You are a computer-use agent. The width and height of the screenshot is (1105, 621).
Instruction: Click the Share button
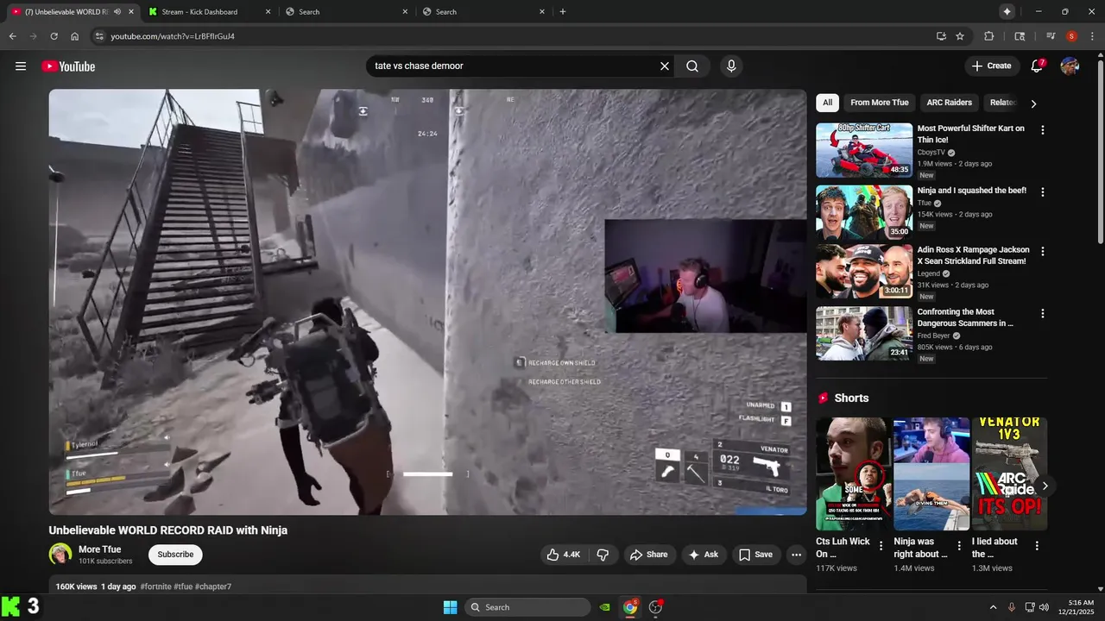[x=648, y=555]
